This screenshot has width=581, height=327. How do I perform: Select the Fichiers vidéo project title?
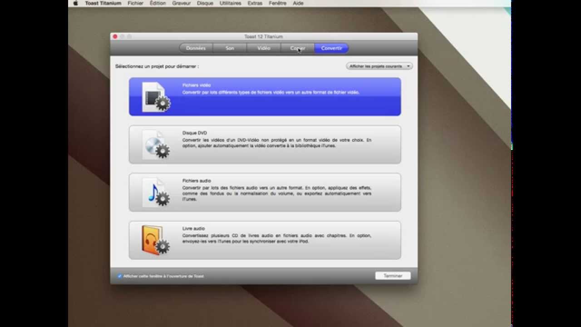coord(197,85)
